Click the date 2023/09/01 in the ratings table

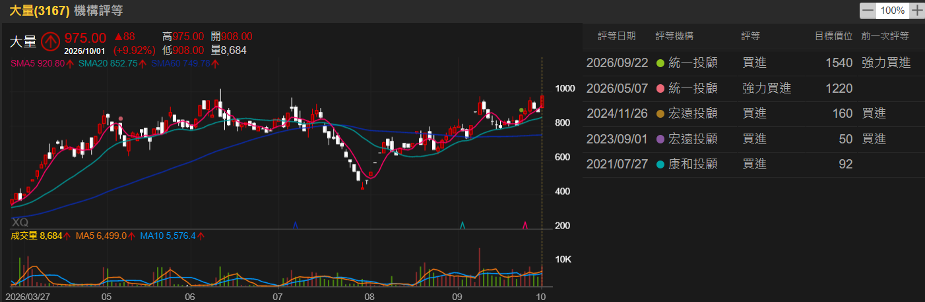pyautogui.click(x=617, y=139)
